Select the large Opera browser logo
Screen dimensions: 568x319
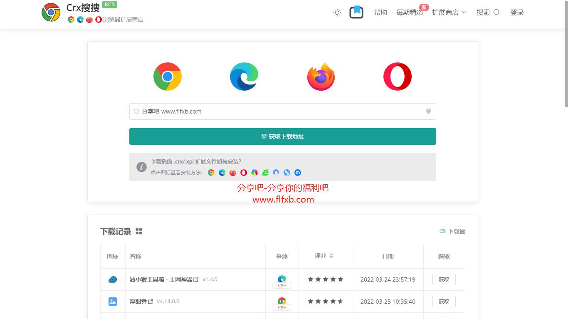pos(398,77)
